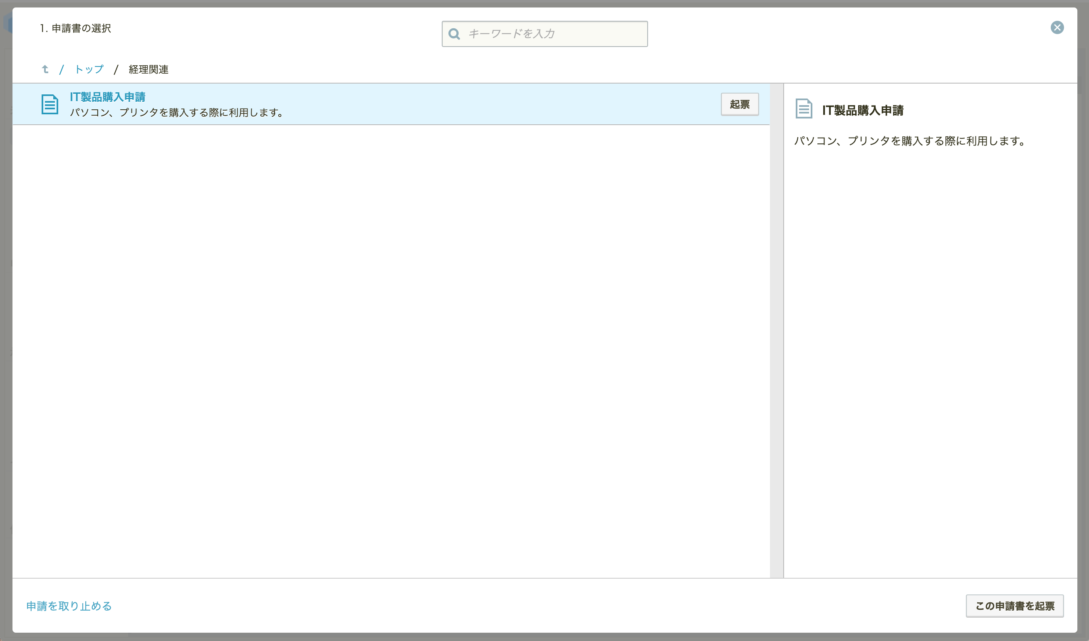Click the magnifier search icon
The height and width of the screenshot is (641, 1089).
[454, 34]
